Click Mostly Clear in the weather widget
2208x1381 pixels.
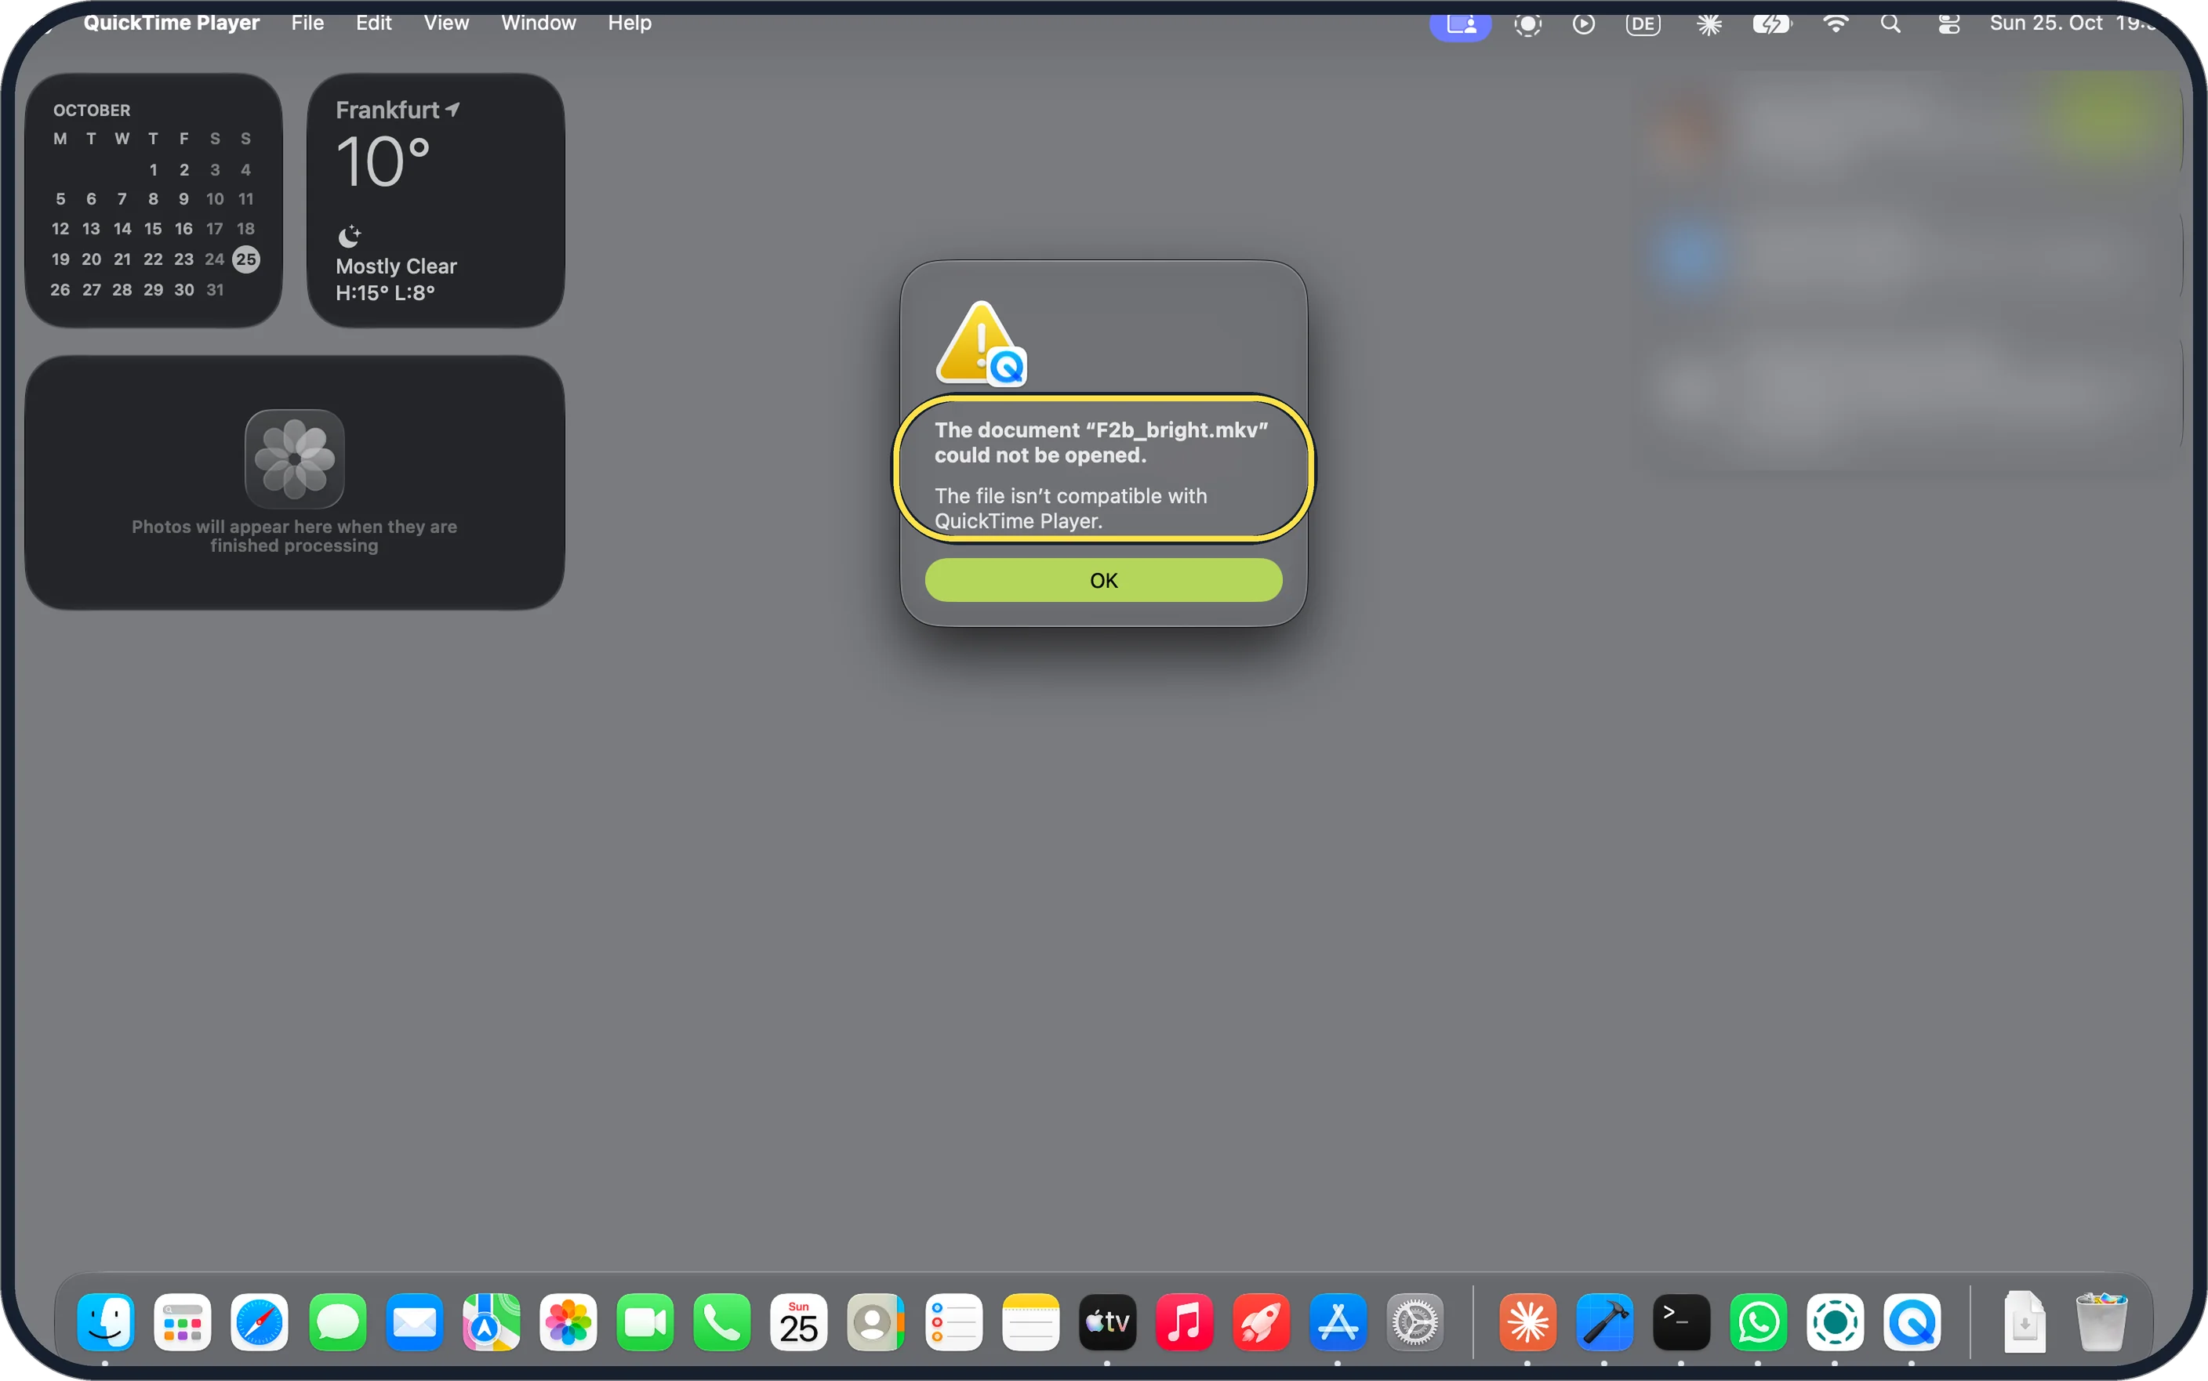pyautogui.click(x=395, y=266)
